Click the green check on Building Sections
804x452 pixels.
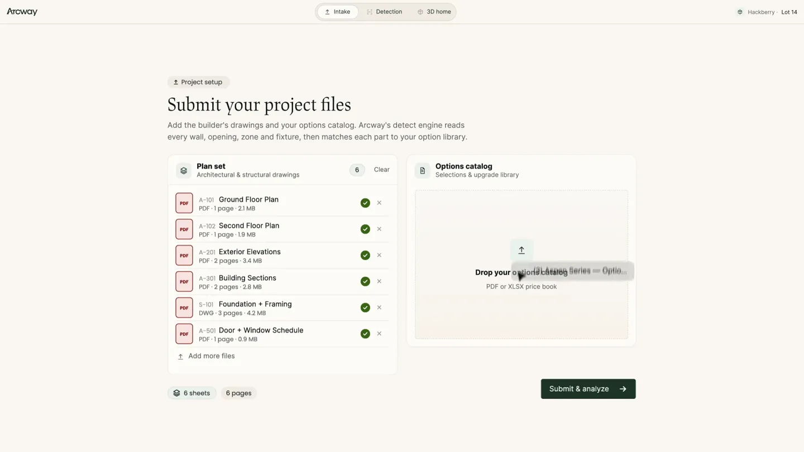pyautogui.click(x=365, y=281)
